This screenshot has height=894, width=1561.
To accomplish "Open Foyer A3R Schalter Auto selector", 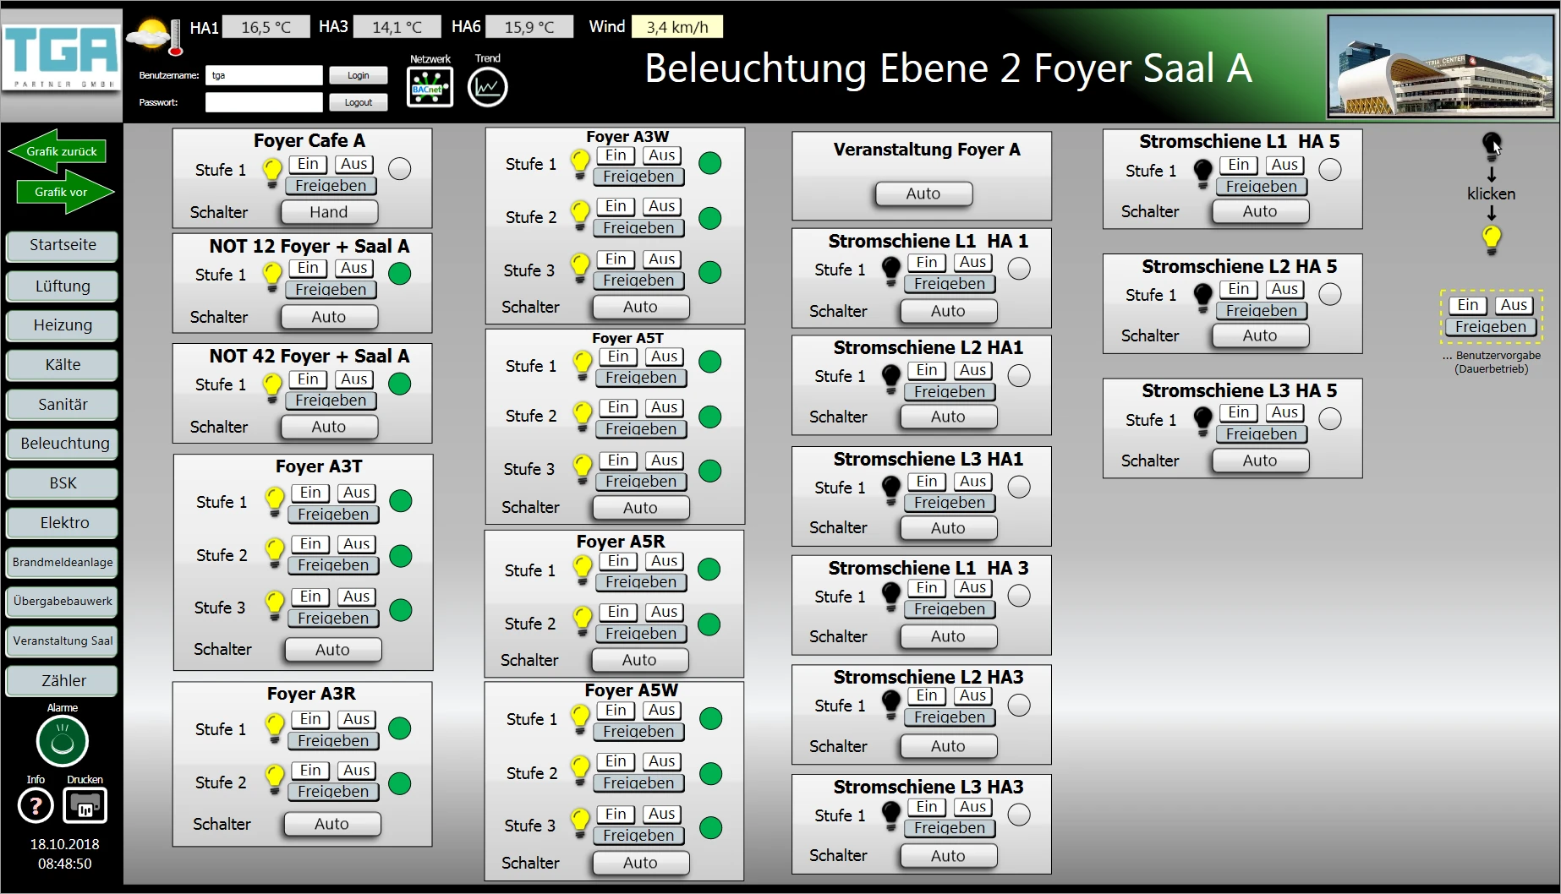I will click(331, 824).
